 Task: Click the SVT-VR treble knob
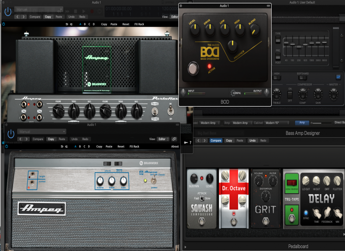tap(112, 181)
